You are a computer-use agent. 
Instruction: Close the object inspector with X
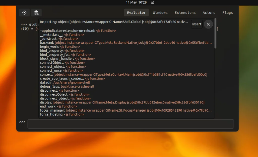point(208,24)
